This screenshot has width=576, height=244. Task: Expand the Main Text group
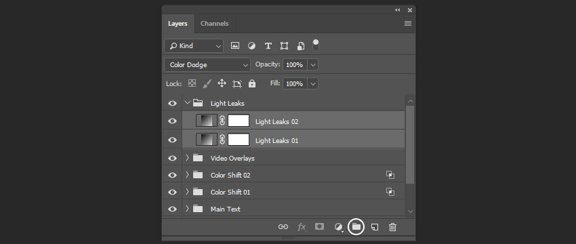pyautogui.click(x=187, y=208)
